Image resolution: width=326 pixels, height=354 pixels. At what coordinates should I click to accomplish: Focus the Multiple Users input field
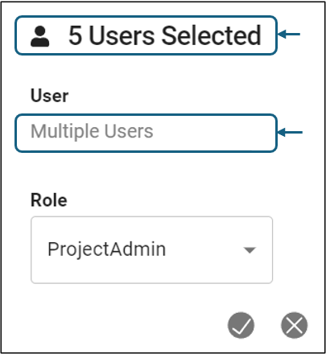(x=146, y=133)
